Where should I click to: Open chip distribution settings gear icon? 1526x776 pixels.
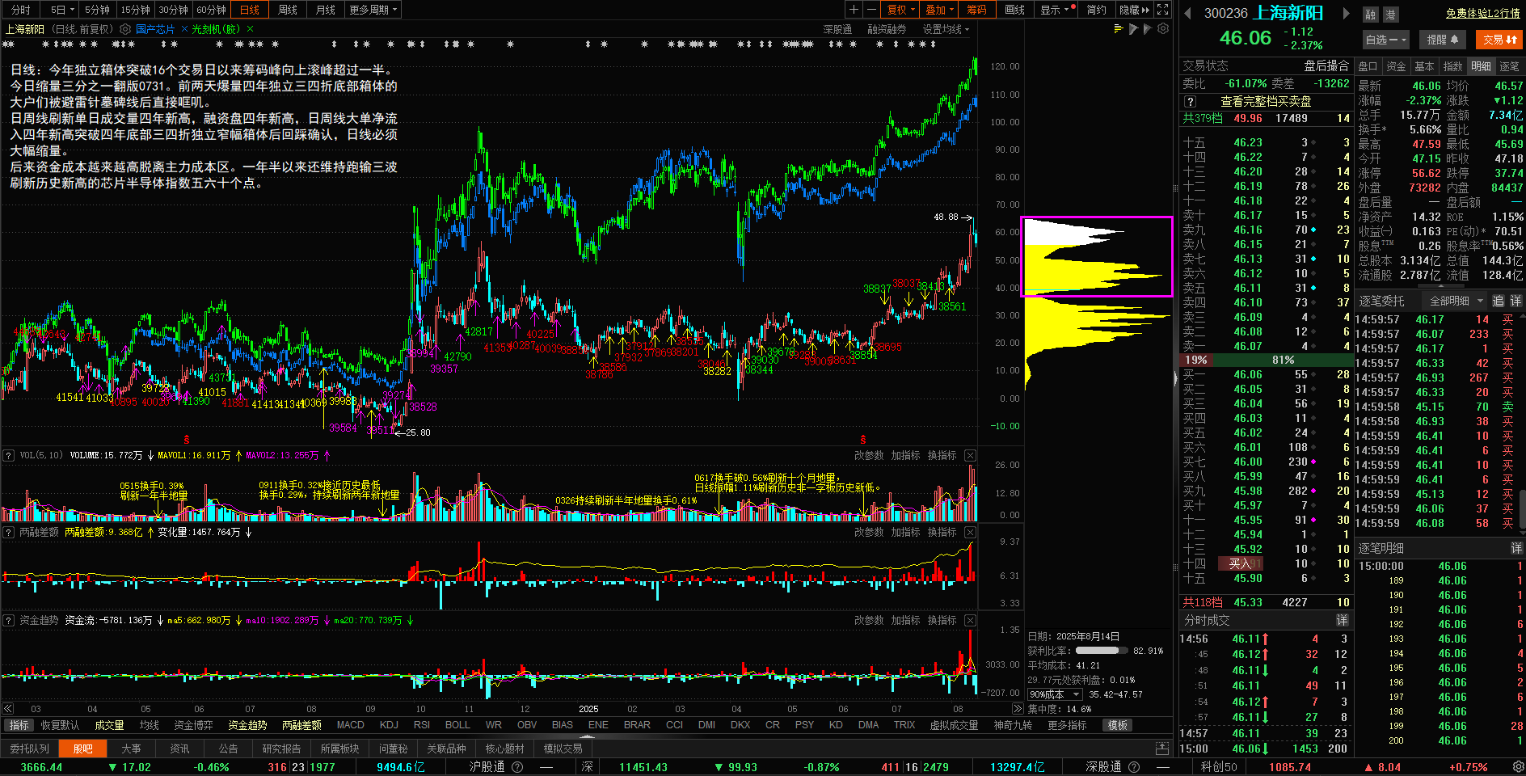click(1163, 28)
